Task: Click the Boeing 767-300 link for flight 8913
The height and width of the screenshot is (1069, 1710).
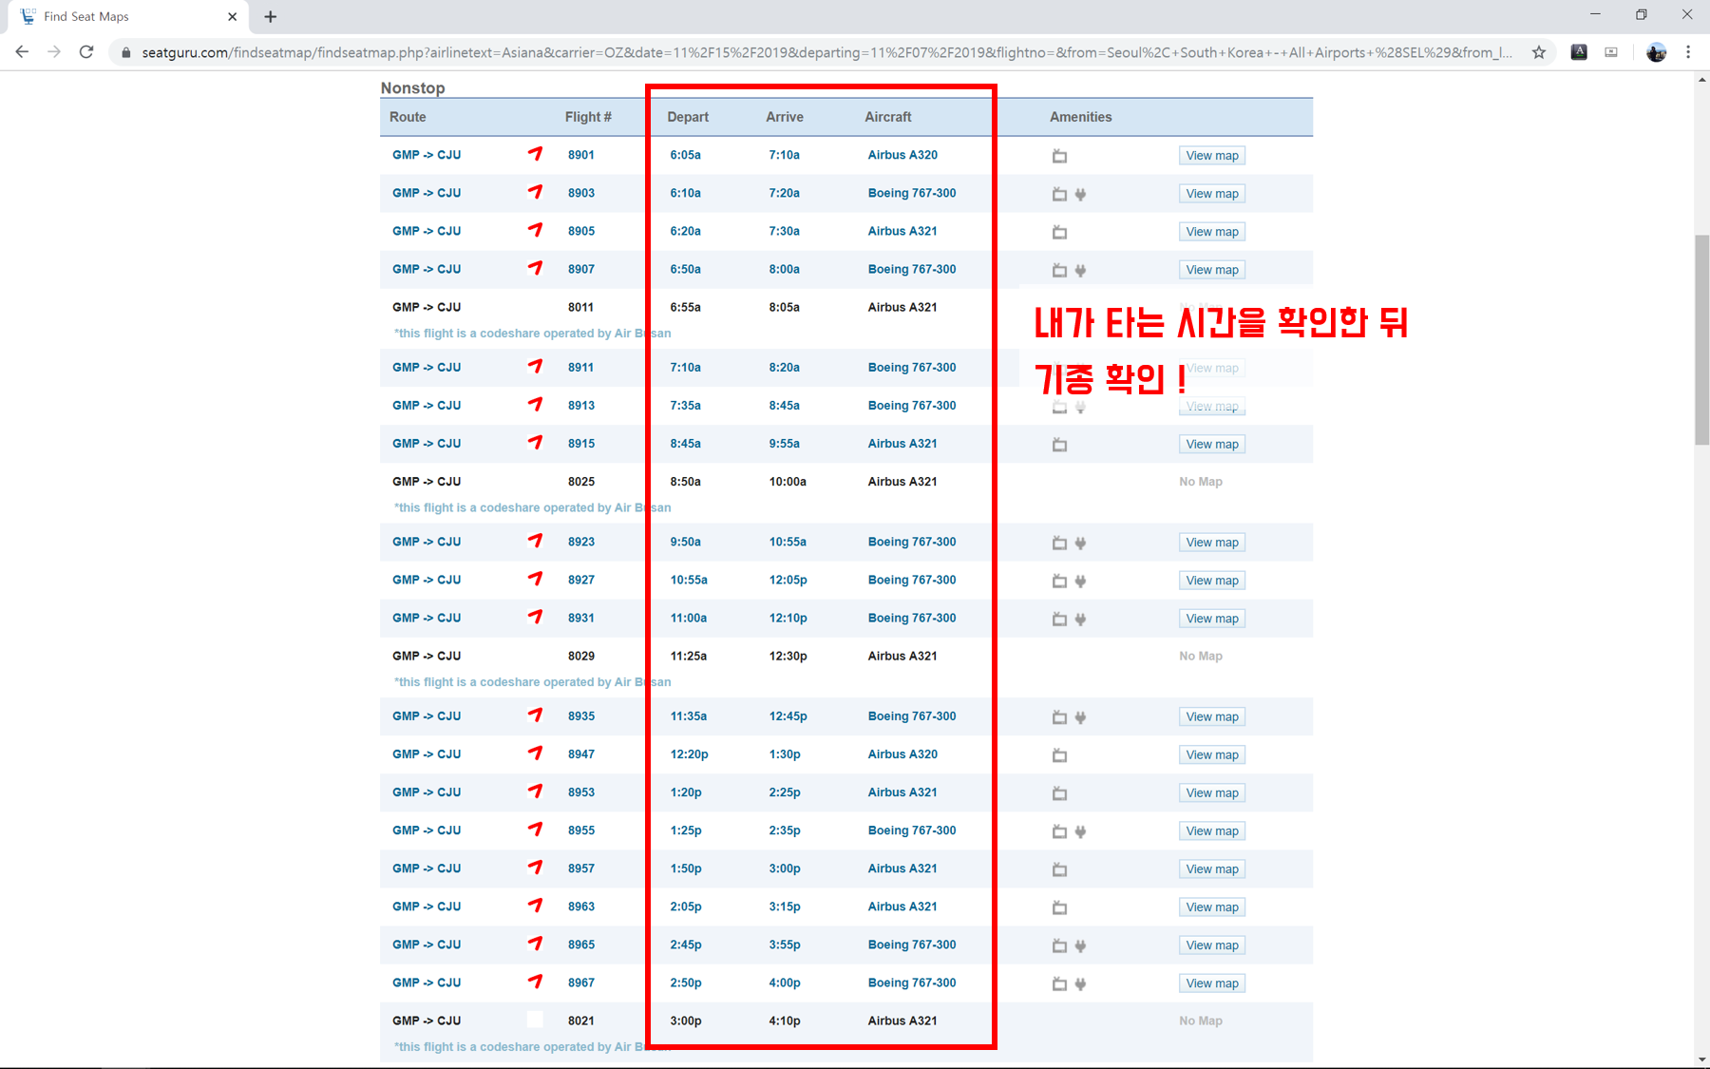Action: point(912,405)
